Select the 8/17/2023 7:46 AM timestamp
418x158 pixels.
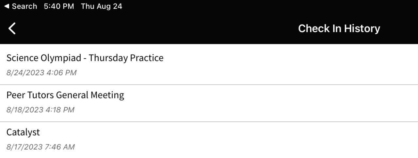coord(40,147)
